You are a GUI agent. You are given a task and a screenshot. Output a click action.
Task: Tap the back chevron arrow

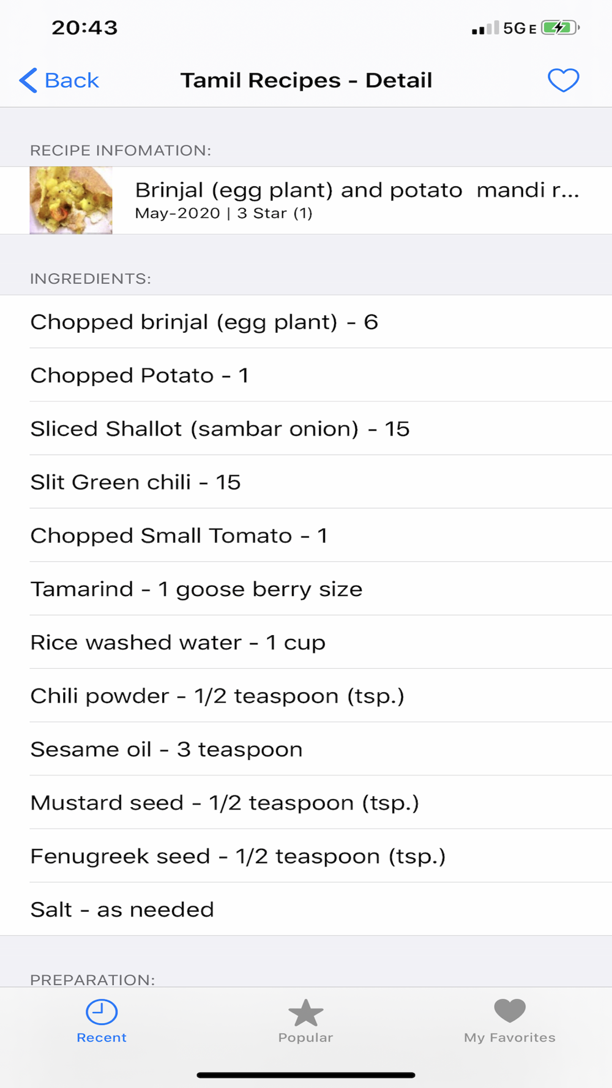28,80
